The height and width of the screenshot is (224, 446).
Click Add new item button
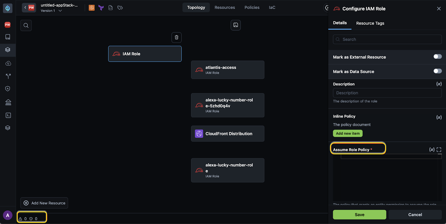click(x=348, y=133)
